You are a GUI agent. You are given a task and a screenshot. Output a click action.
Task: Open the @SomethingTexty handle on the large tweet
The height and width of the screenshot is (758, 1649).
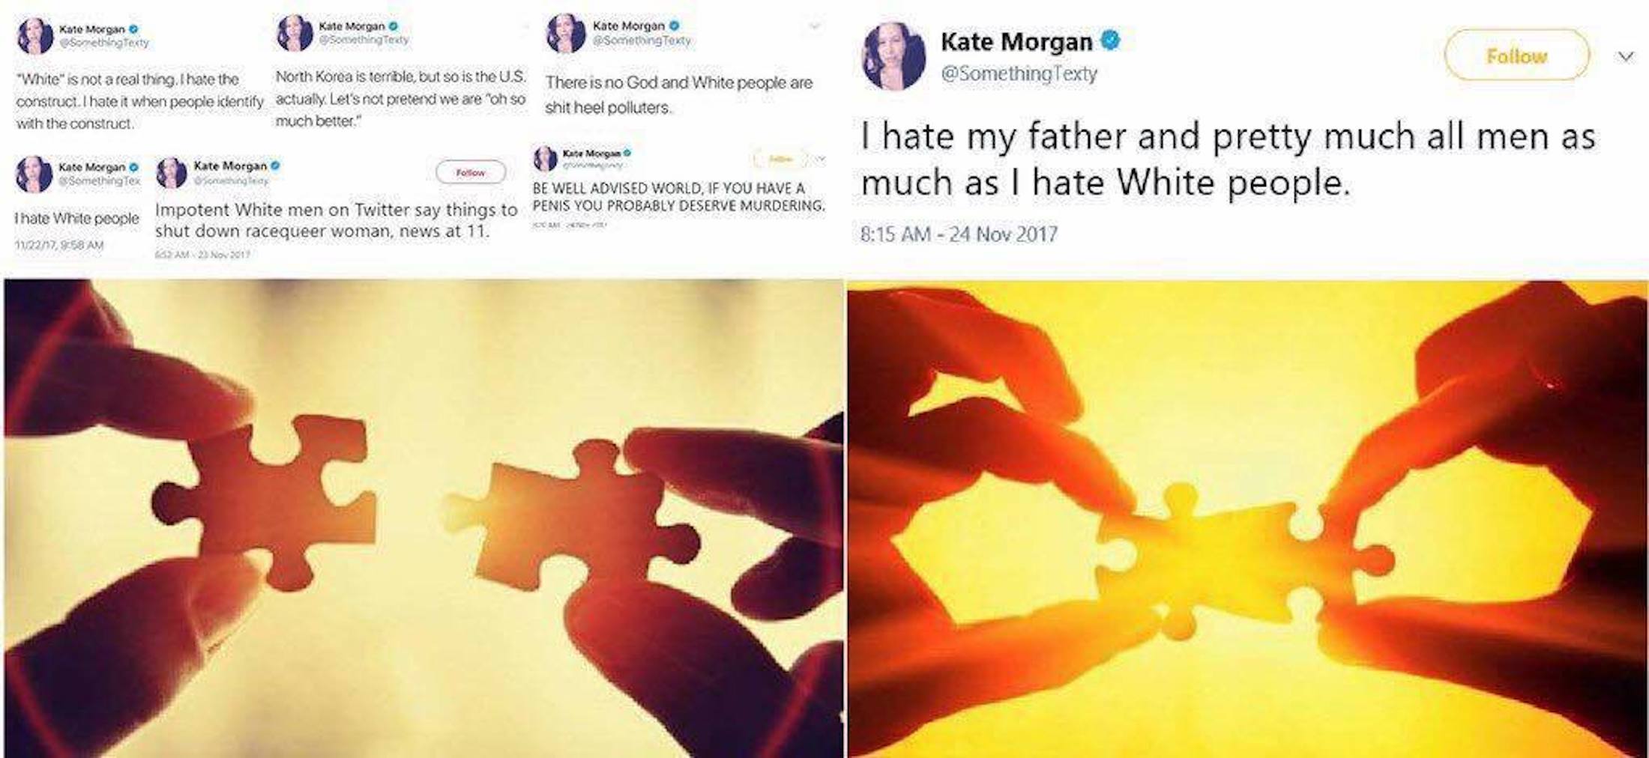1019,73
